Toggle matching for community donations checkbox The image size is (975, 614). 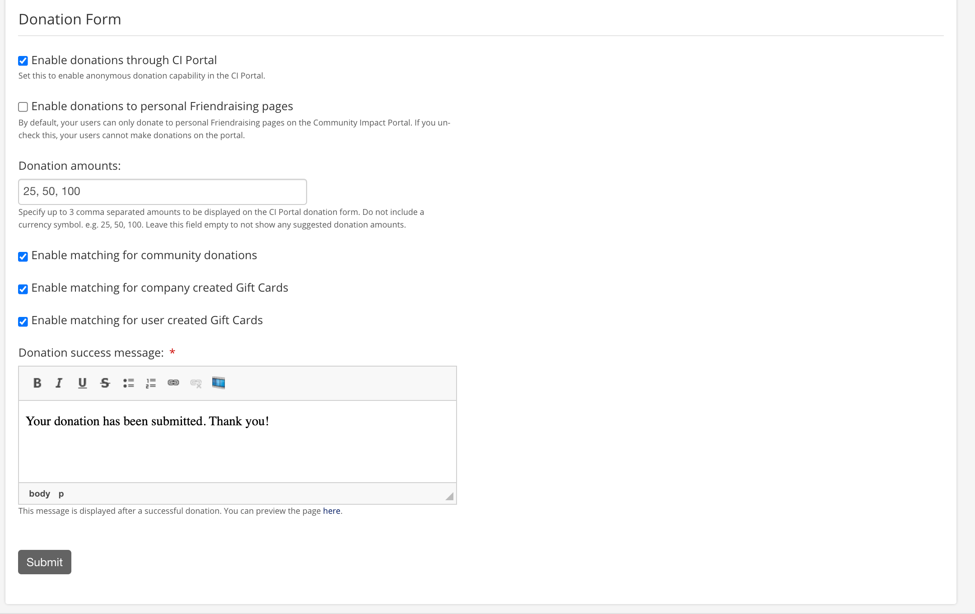(x=23, y=256)
